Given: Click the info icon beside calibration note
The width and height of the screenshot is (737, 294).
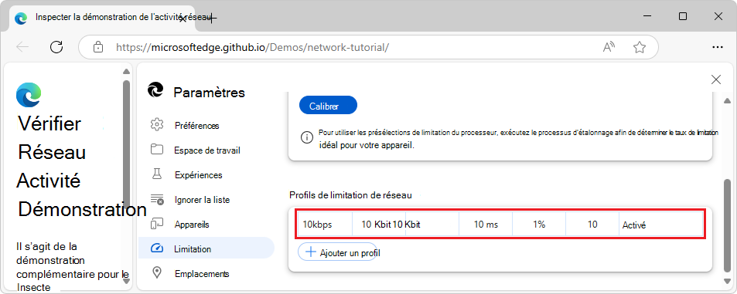Looking at the screenshot, I should click(x=306, y=137).
